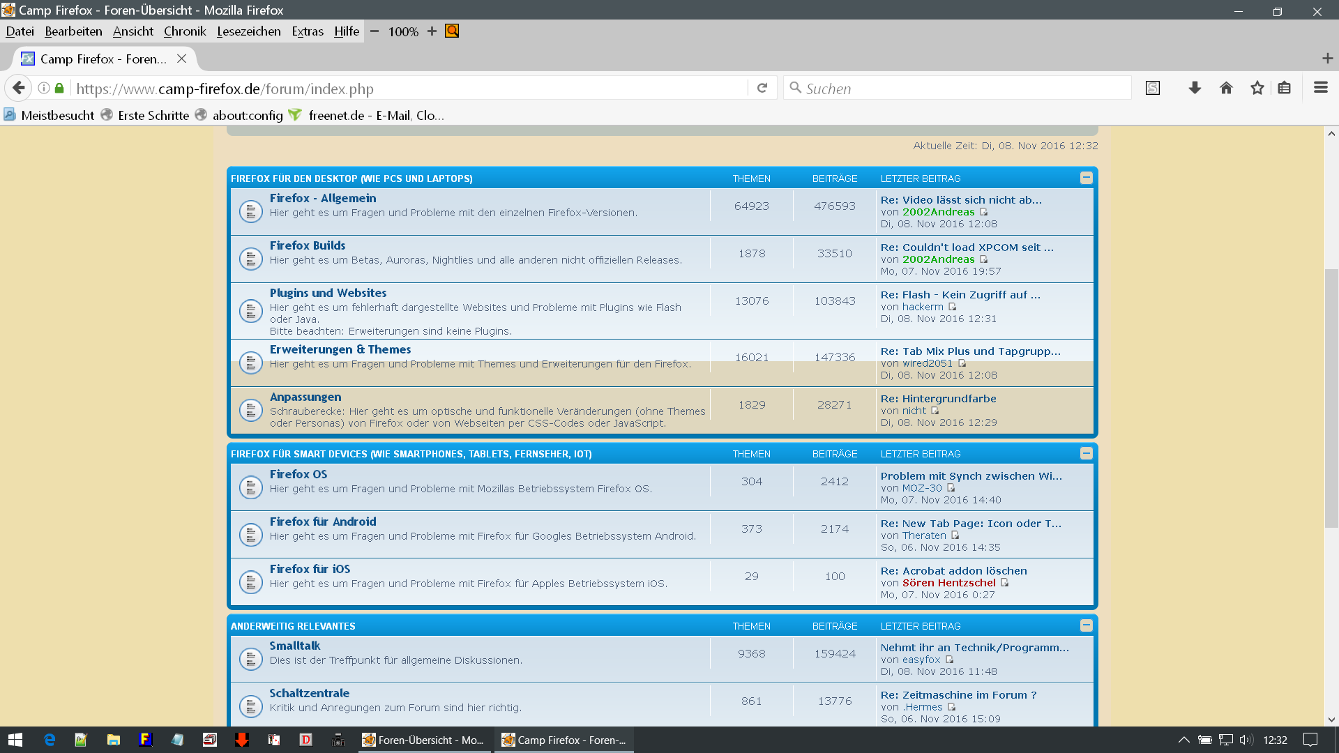This screenshot has width=1339, height=753.
Task: Click the page vertical scrollbar thumb
Action: coord(1331,397)
